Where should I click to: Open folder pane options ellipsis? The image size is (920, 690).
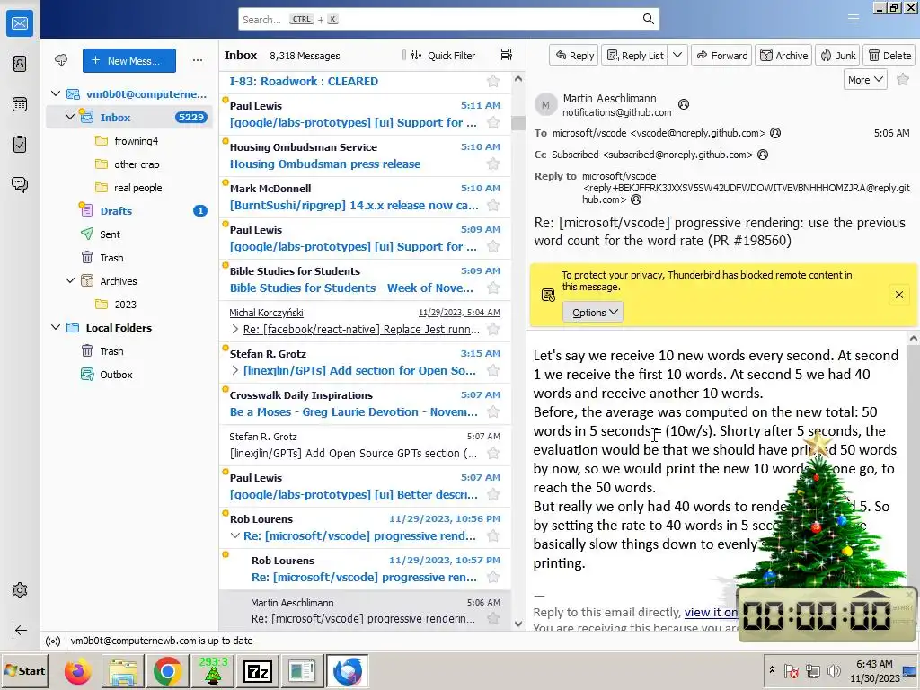pyautogui.click(x=198, y=60)
